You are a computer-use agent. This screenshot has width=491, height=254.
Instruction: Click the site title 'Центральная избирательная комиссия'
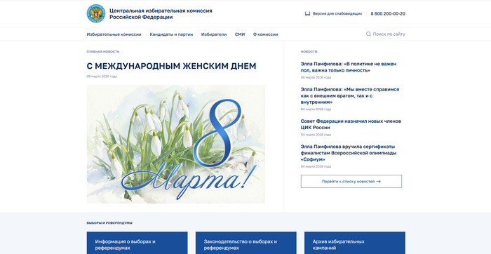tap(161, 11)
